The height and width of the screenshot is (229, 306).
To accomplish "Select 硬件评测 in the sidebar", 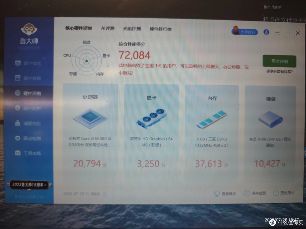I will coord(29,93).
